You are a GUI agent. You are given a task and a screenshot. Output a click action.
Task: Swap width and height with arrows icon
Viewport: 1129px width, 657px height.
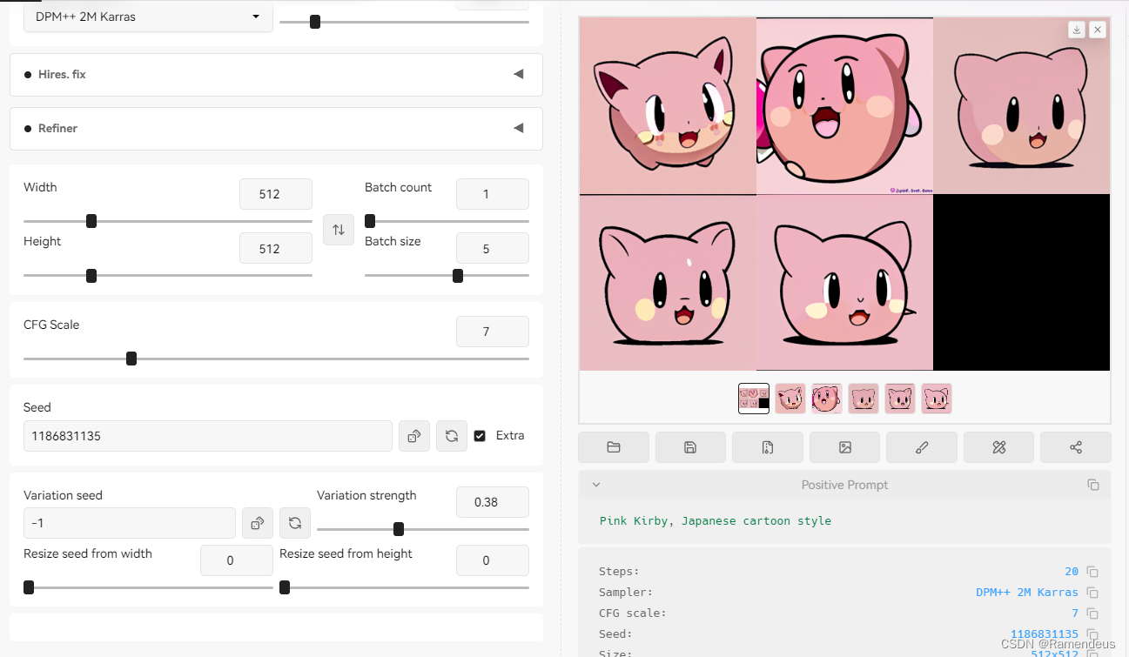click(x=339, y=230)
